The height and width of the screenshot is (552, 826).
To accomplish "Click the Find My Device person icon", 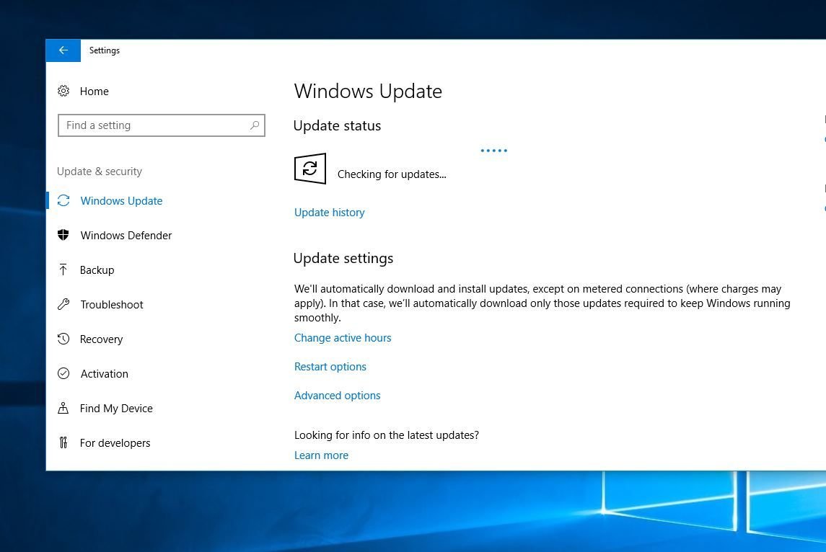I will (63, 408).
